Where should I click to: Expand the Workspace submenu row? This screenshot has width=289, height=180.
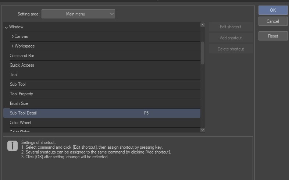pos(13,46)
